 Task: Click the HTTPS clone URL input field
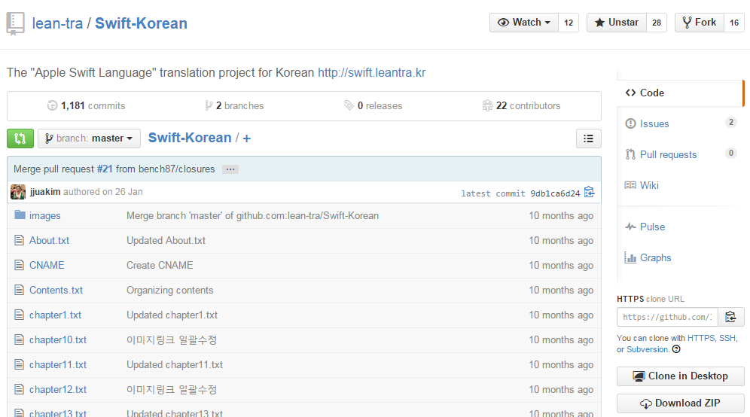667,317
